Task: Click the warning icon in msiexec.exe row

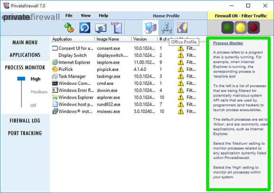Action: [x=180, y=111]
